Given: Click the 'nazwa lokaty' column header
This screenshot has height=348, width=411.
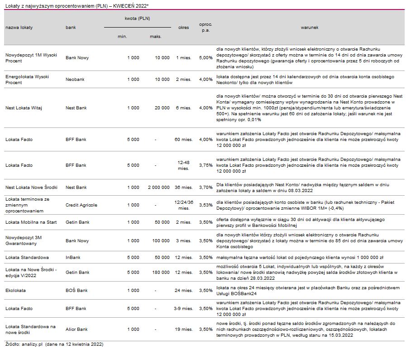Looking at the screenshot, I should pyautogui.click(x=19, y=28).
